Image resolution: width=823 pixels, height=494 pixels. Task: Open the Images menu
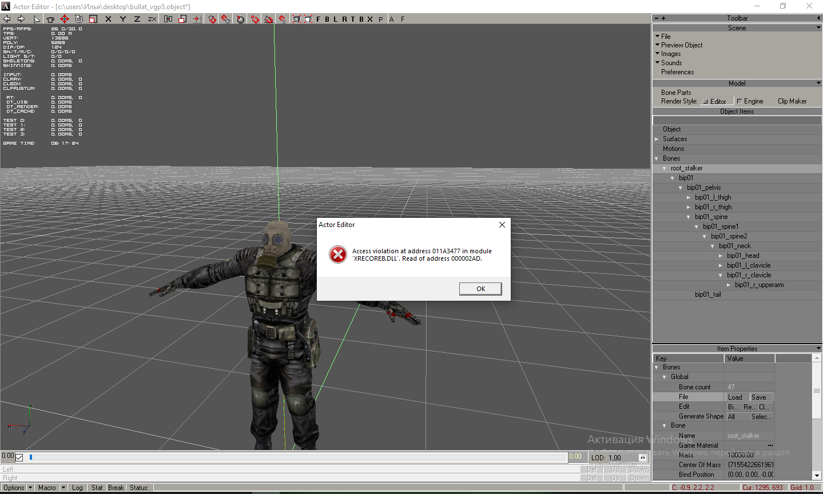(671, 54)
